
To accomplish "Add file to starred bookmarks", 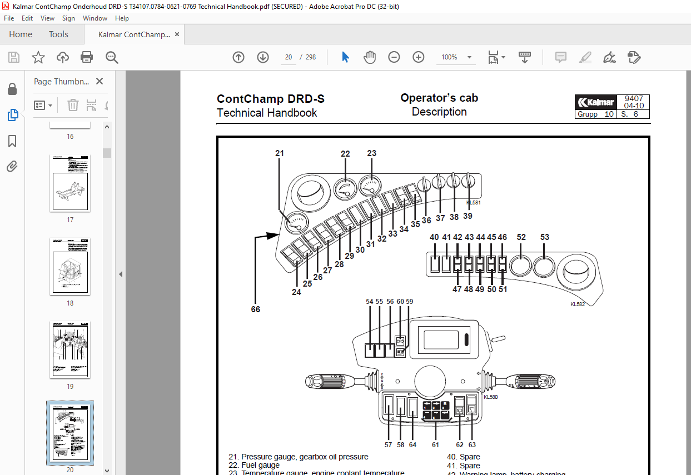I will tap(38, 57).
